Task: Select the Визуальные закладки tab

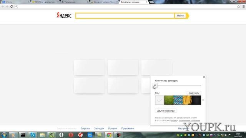Action: pyautogui.click(x=133, y=2)
